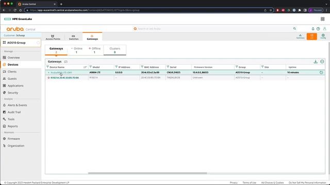
Task: Open Applications in sidebar
Action: tap(15, 86)
